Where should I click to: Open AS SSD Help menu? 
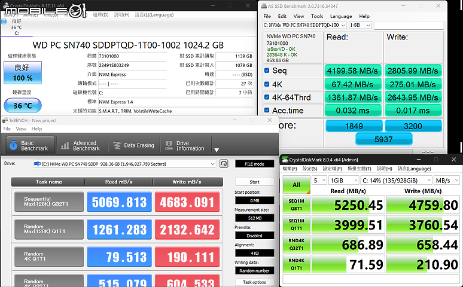coord(364,16)
